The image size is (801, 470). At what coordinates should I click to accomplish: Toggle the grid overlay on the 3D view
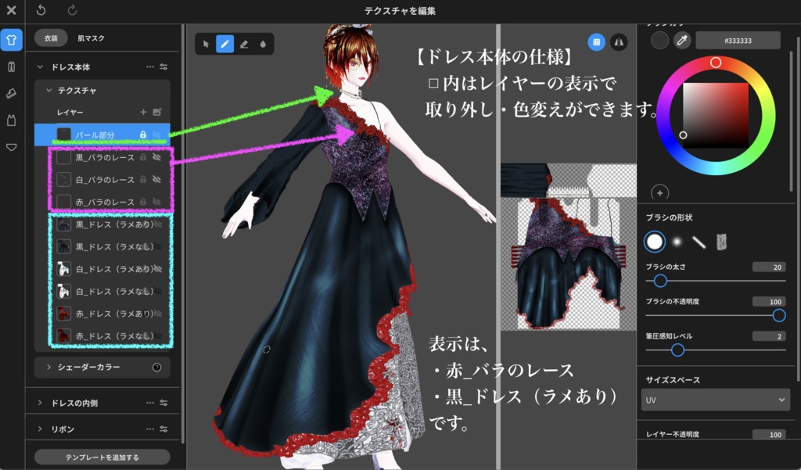click(x=595, y=40)
